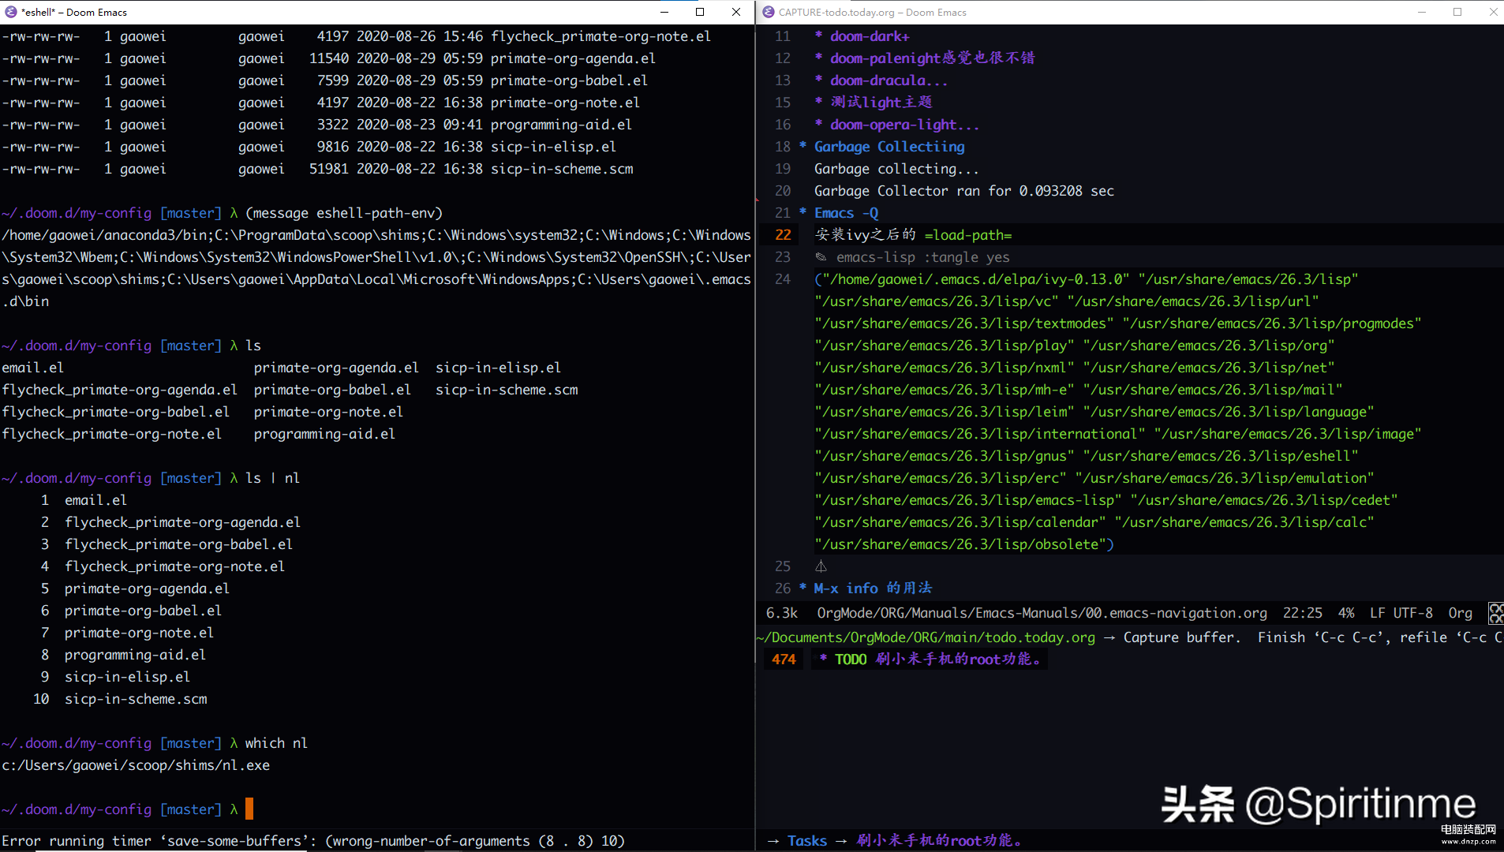Expand the 'M-x info 的用法' heading

tap(873, 589)
